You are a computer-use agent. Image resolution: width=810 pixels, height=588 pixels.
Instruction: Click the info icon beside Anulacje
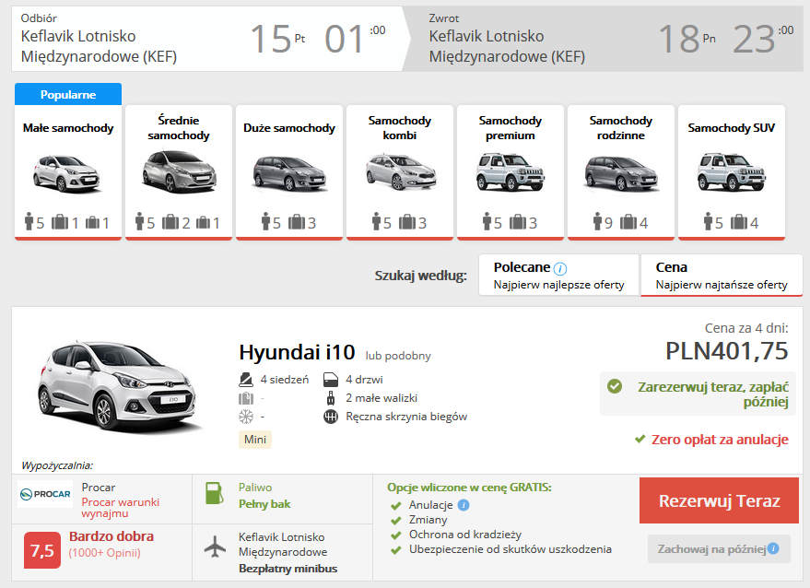click(x=464, y=505)
